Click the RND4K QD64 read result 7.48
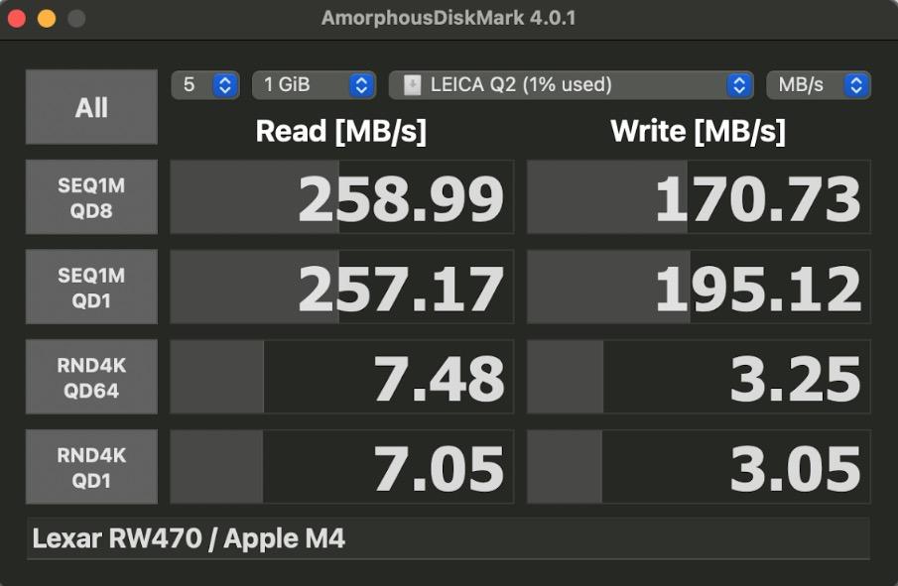 [438, 379]
